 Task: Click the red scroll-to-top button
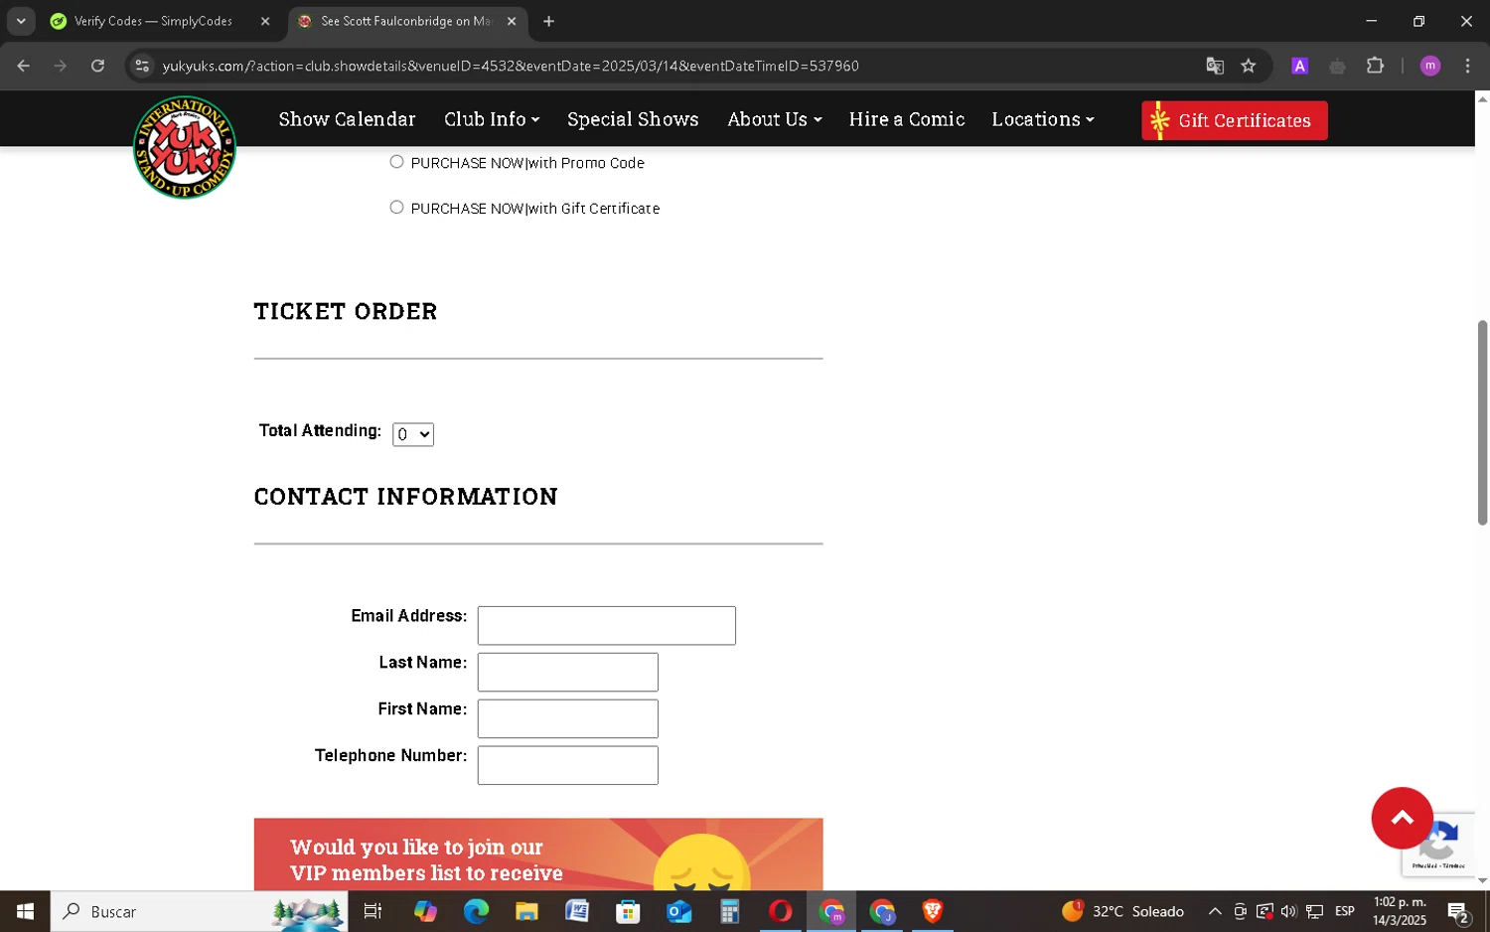pyautogui.click(x=1402, y=818)
